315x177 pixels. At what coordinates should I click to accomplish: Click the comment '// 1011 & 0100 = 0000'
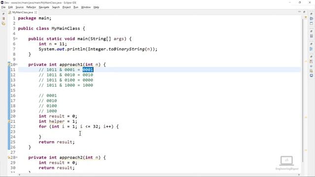66,80
